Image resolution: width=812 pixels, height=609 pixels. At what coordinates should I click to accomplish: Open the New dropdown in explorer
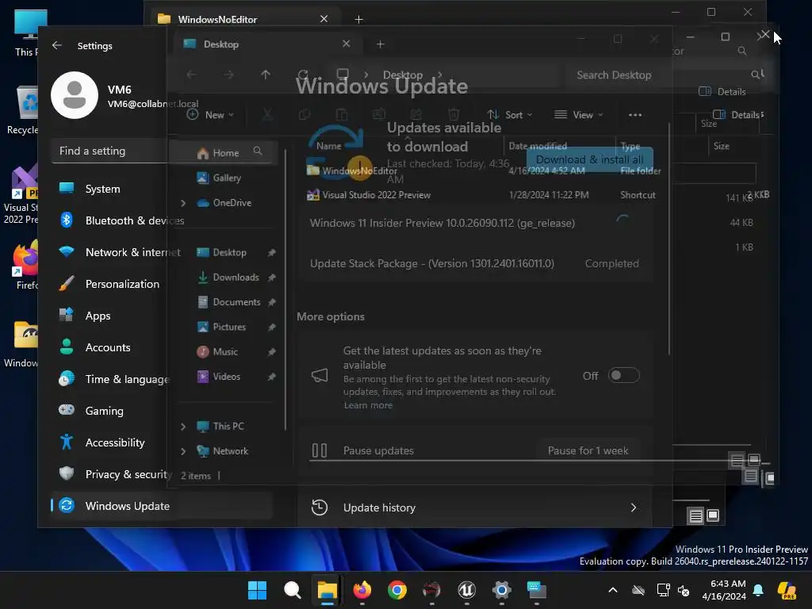210,115
